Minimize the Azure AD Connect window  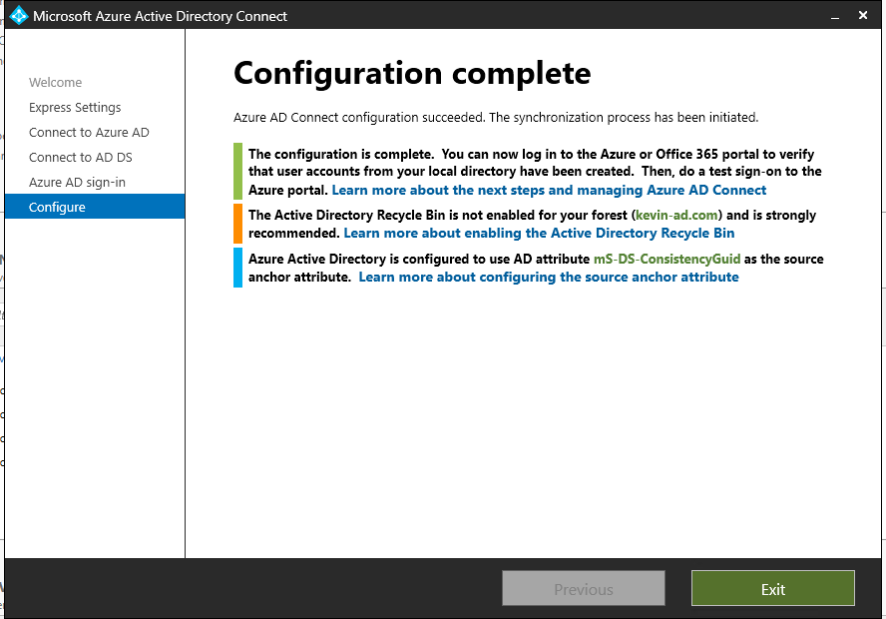click(835, 15)
